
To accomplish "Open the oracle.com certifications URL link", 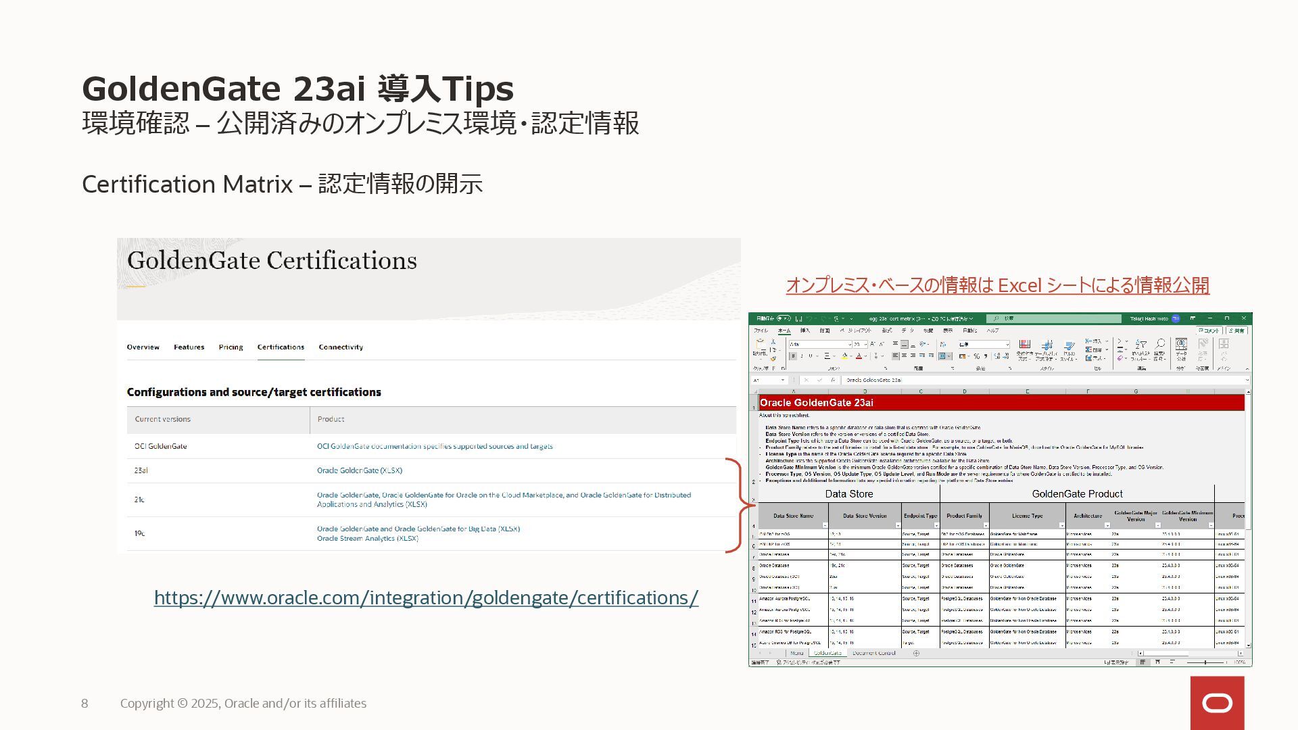I will [426, 598].
